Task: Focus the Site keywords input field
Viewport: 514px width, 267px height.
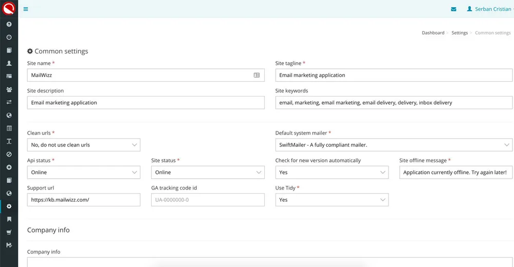Action: [394, 103]
